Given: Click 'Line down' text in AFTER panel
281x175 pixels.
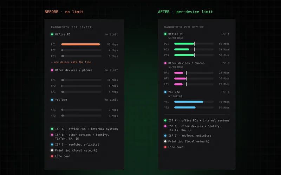Looking at the screenshot, I should pos(176,147).
